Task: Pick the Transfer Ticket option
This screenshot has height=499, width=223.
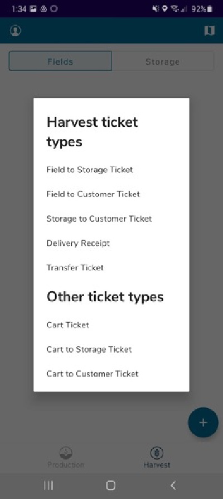Action: (x=75, y=268)
